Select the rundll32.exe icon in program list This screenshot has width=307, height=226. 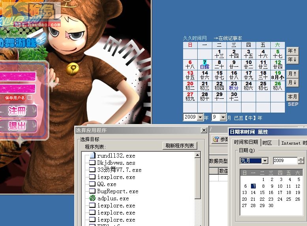coord(92,156)
